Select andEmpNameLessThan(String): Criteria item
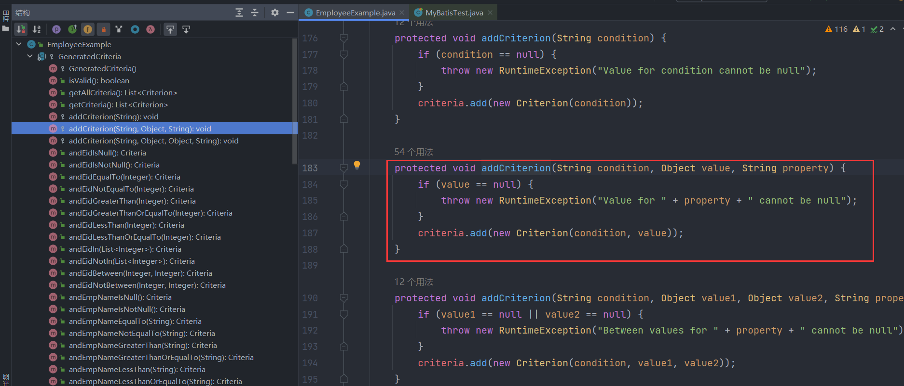 [137, 369]
